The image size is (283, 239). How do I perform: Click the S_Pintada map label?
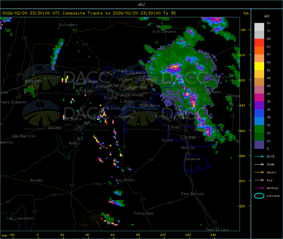(x=84, y=91)
